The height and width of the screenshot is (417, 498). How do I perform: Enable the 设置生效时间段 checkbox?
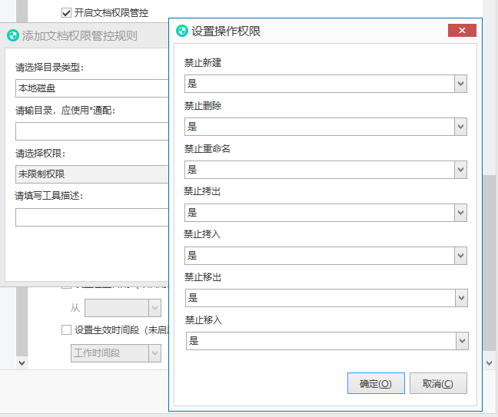[66, 330]
